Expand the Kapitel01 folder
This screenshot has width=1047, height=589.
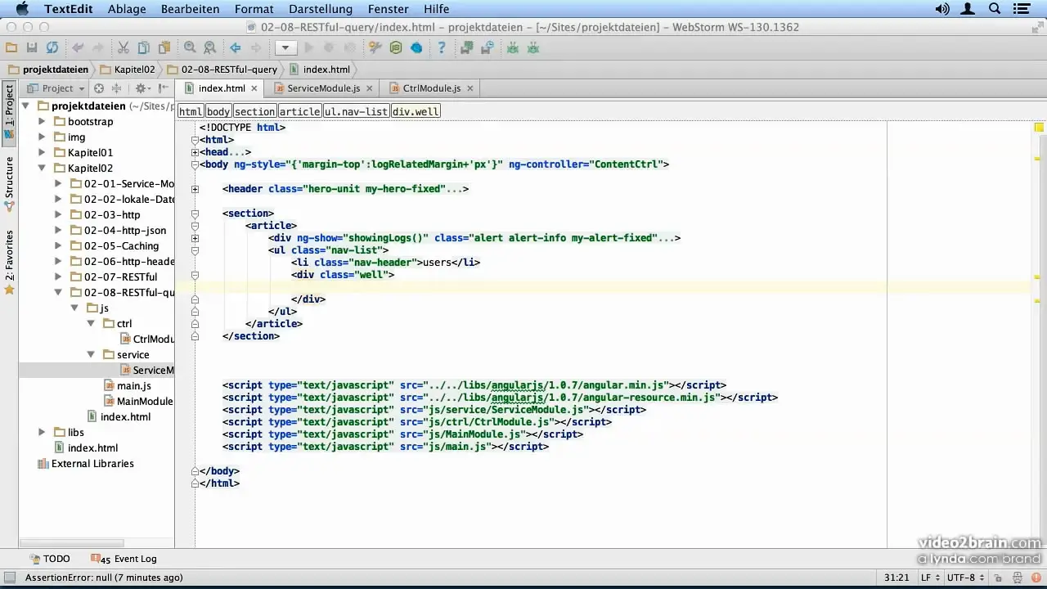click(42, 152)
